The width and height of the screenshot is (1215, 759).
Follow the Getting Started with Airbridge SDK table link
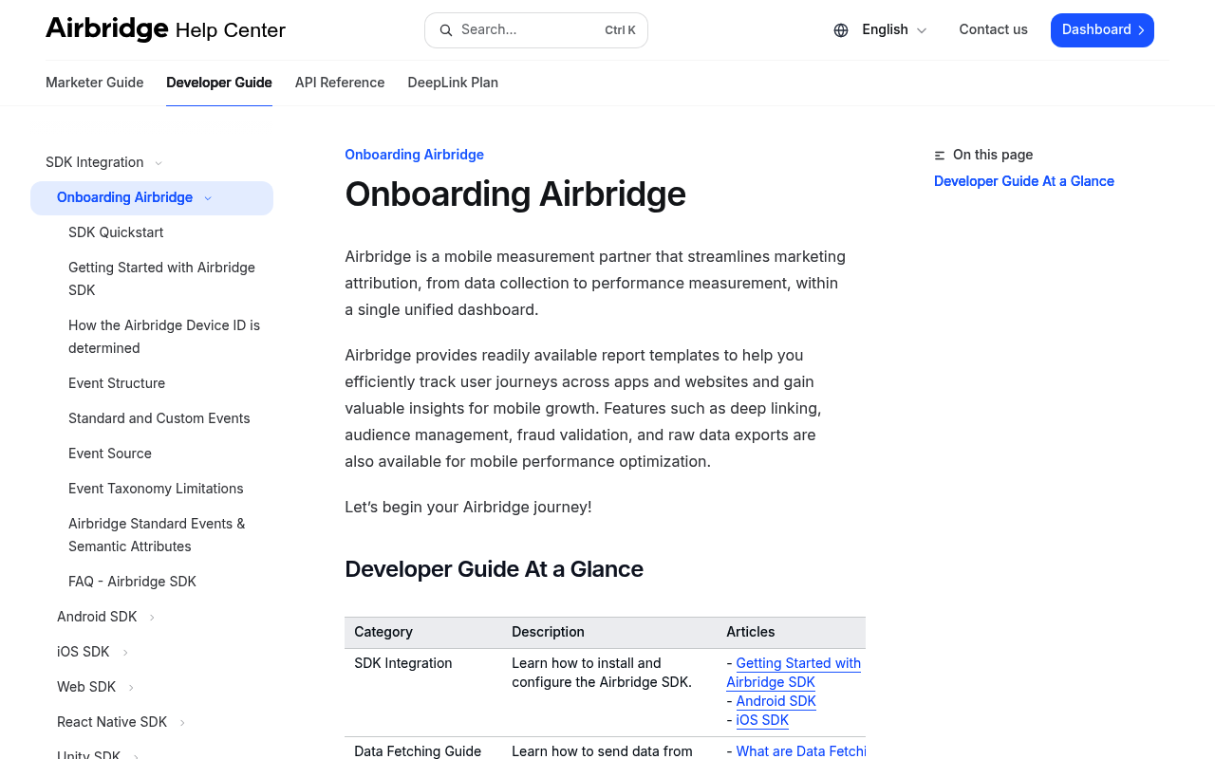tap(794, 673)
